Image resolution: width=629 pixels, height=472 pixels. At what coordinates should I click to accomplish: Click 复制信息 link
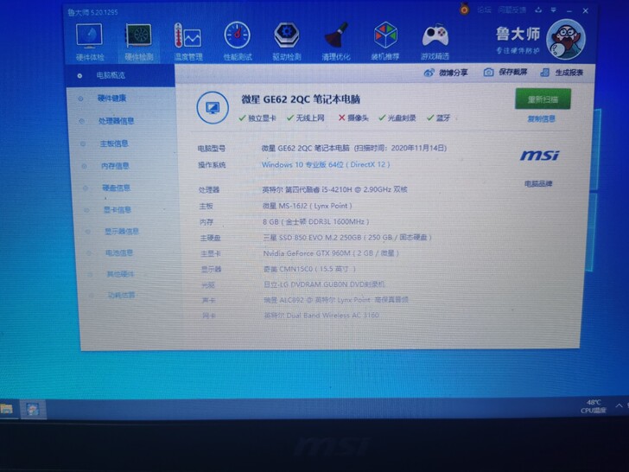tap(542, 118)
